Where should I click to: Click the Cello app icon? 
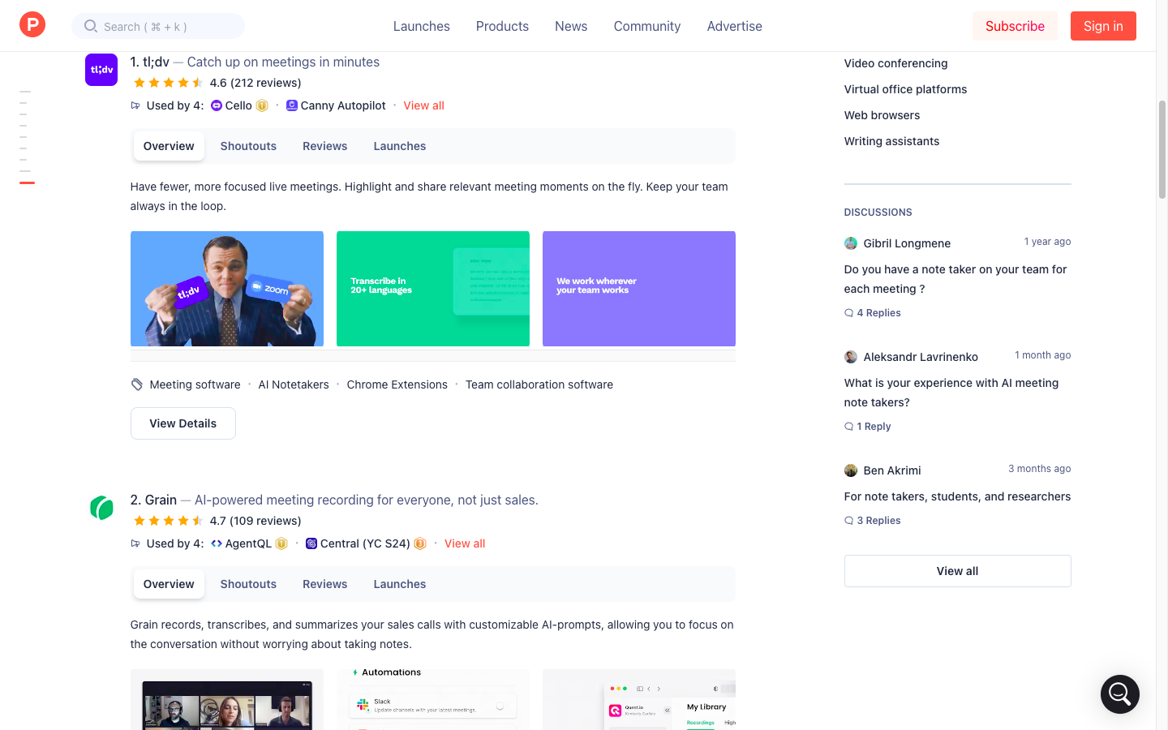tap(217, 105)
